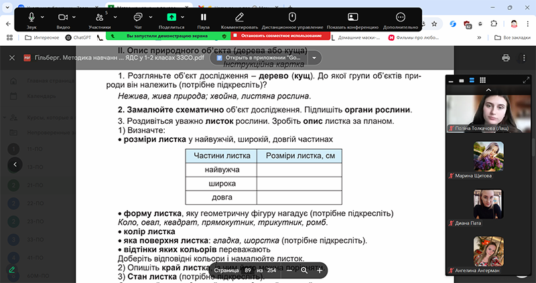The image size is (536, 283).
Task: Expand chat options arrow beside Чат
Action: click(150, 17)
